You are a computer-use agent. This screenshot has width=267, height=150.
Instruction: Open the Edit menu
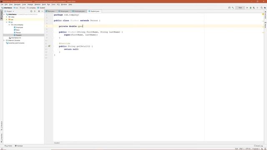coord(6,5)
